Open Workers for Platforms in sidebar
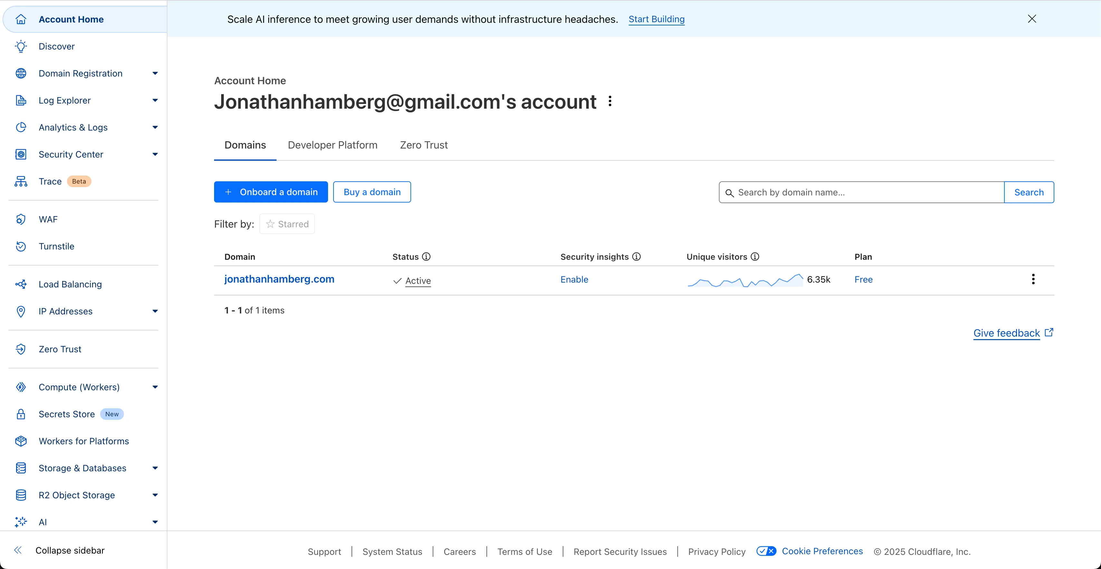 [83, 441]
